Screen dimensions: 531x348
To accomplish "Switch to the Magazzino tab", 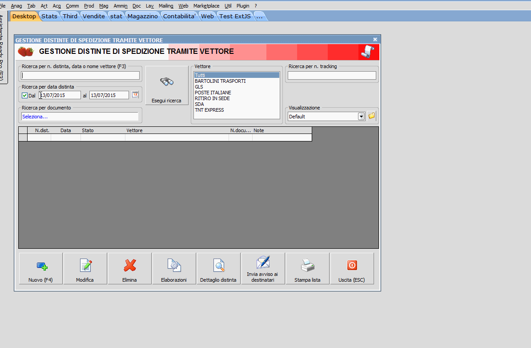I will tap(143, 16).
